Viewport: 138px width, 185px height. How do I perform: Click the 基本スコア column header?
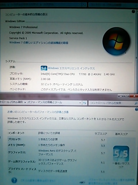pos(121,134)
